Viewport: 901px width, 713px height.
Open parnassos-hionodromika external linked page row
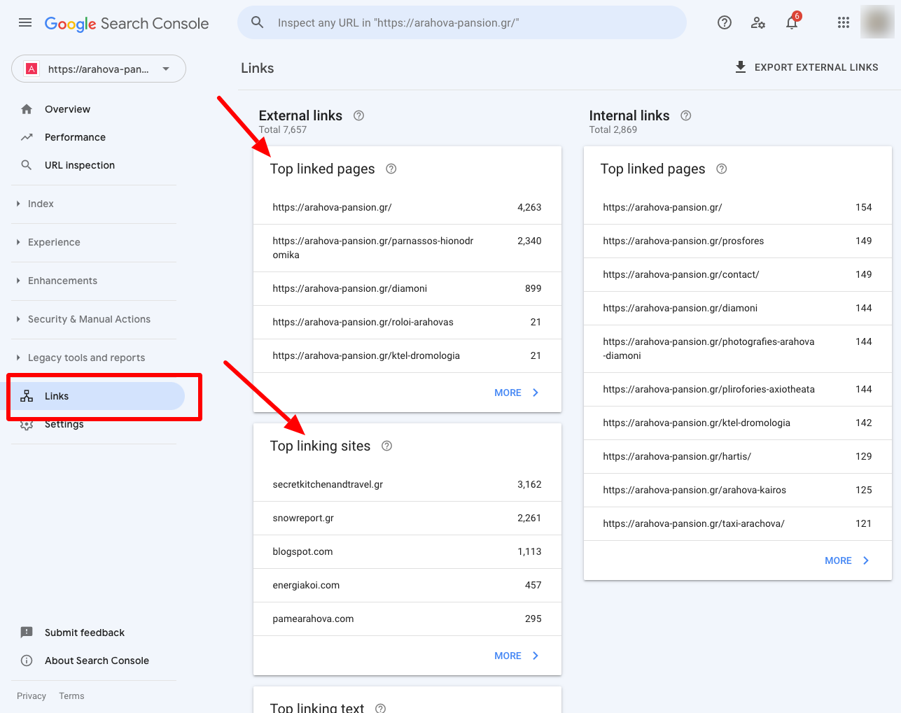(x=407, y=248)
